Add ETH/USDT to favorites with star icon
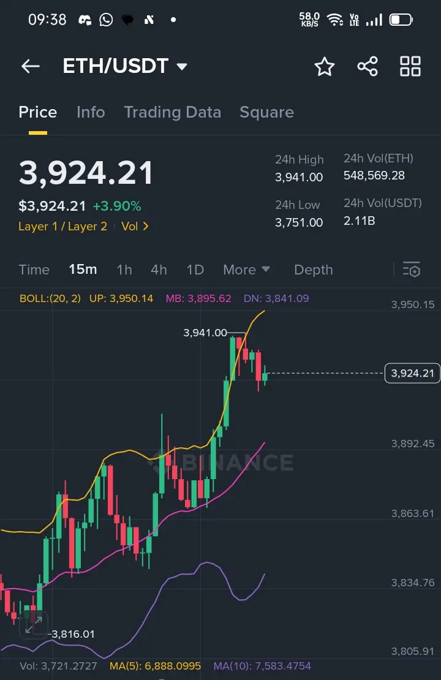Screen dimensions: 441x680 point(325,66)
